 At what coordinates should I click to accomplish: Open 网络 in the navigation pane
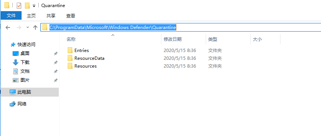pos(22,104)
